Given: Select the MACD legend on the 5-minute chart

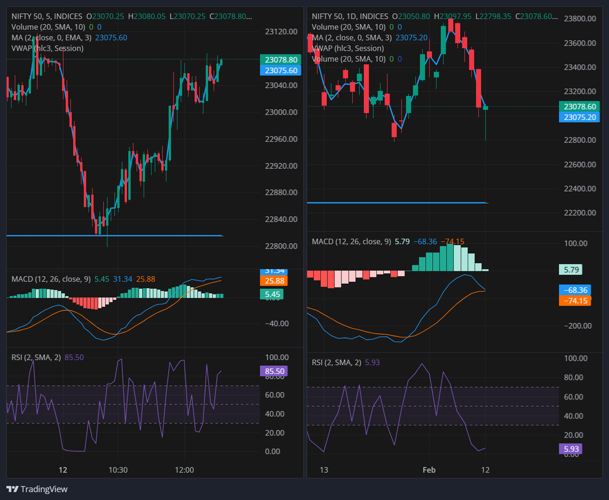Looking at the screenshot, I should click(x=51, y=279).
